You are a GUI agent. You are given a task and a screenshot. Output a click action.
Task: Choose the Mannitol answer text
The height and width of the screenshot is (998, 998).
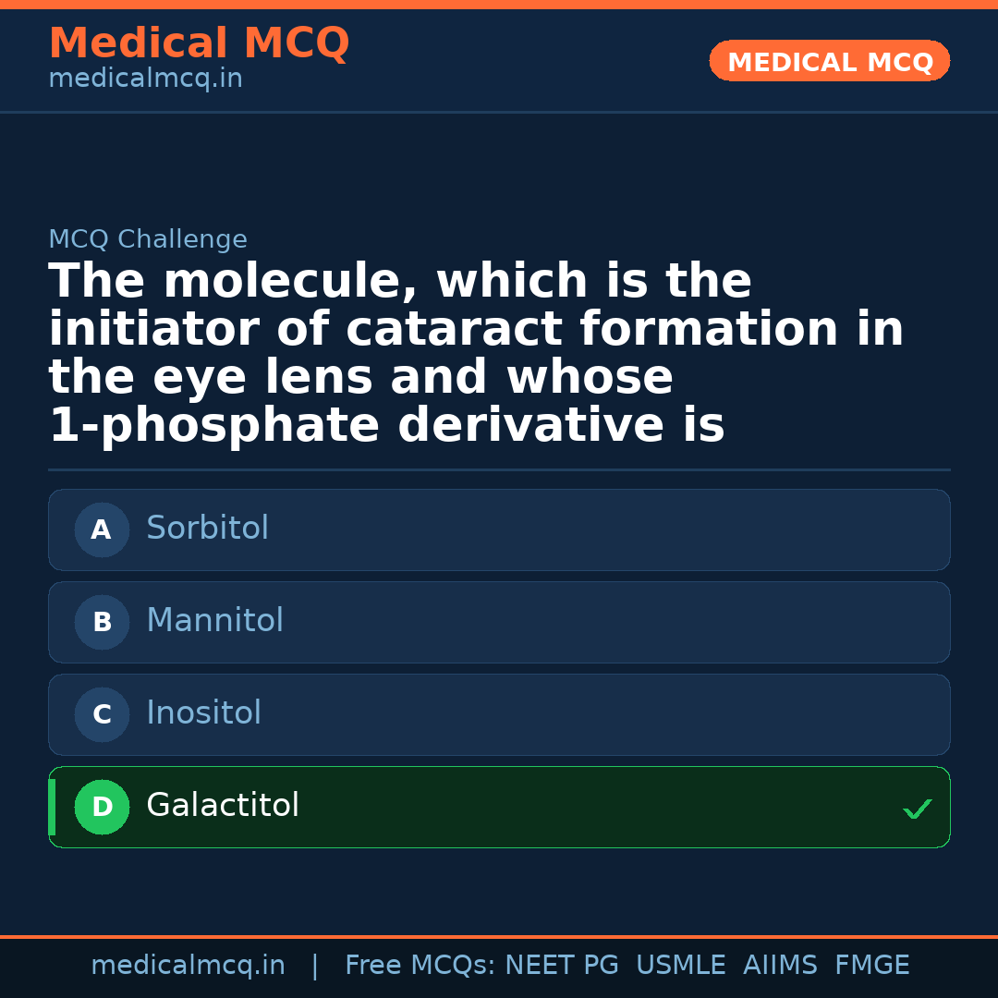pyautogui.click(x=214, y=621)
